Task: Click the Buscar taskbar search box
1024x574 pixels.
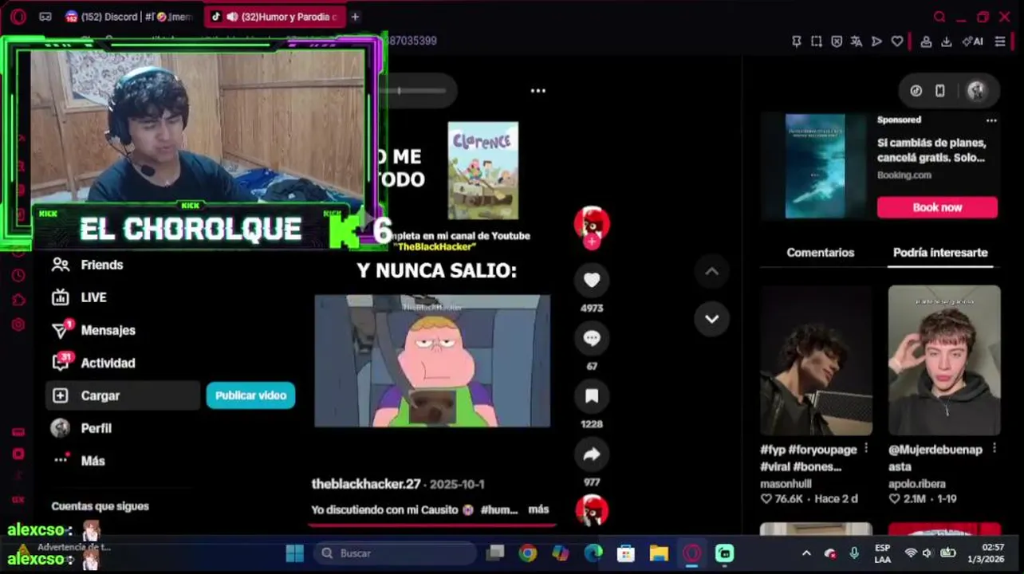Action: pos(394,553)
